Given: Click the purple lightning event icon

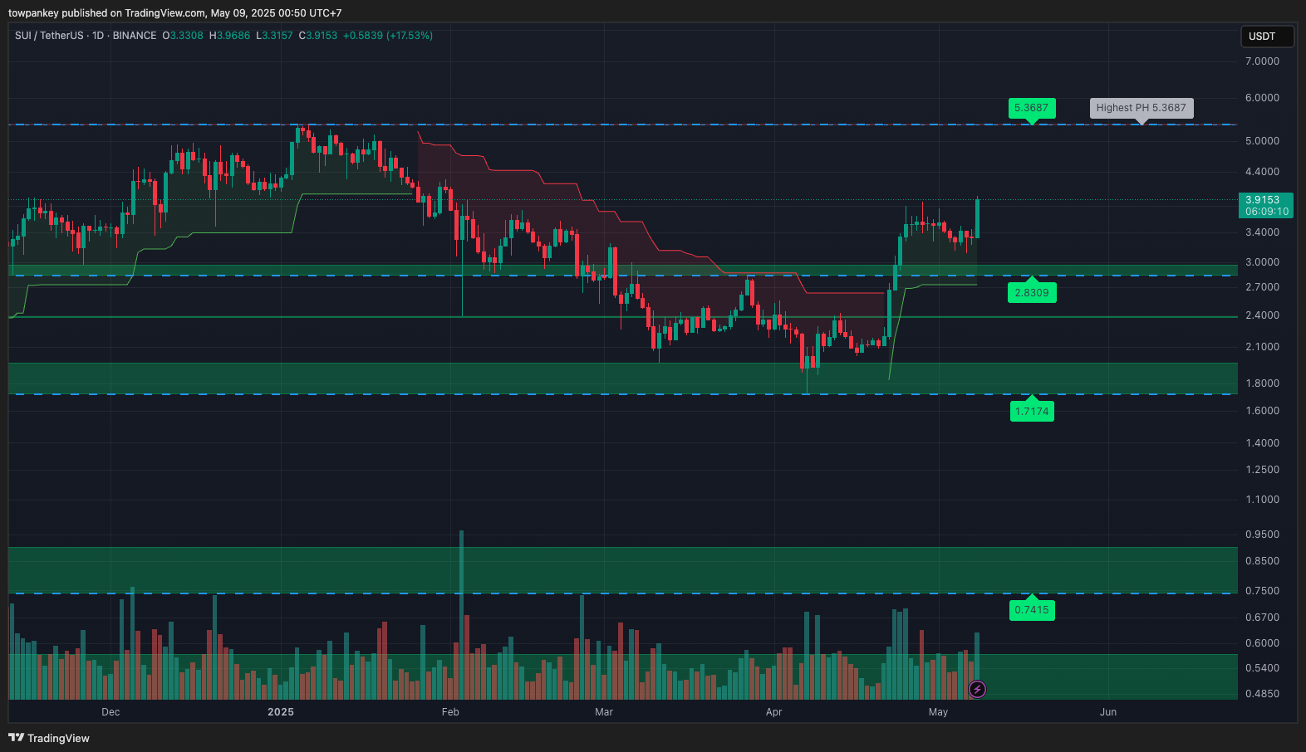Looking at the screenshot, I should (978, 689).
